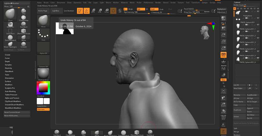Viewport: 262px width, 136px height.
Task: Switch to Scale transform mode
Action: [100, 11]
